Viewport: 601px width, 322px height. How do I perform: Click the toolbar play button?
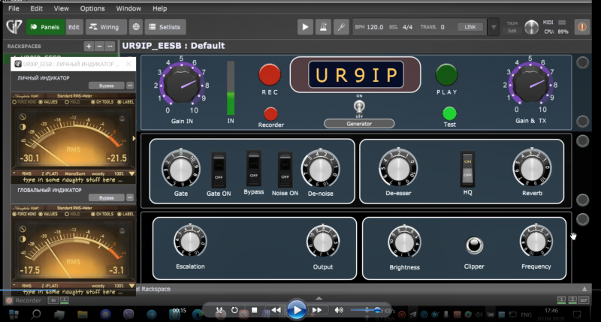pos(305,27)
